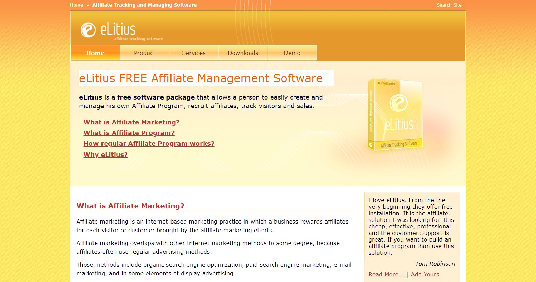Click the 'Add Yours' testimonial link
This screenshot has height=282, width=536.
(x=425, y=274)
